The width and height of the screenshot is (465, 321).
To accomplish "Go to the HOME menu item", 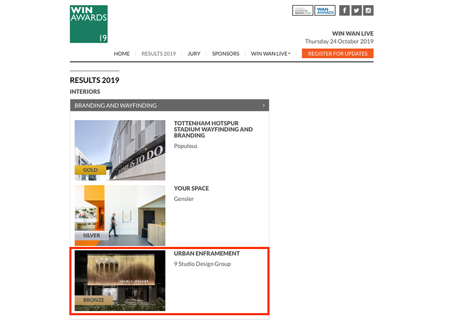I will click(122, 54).
